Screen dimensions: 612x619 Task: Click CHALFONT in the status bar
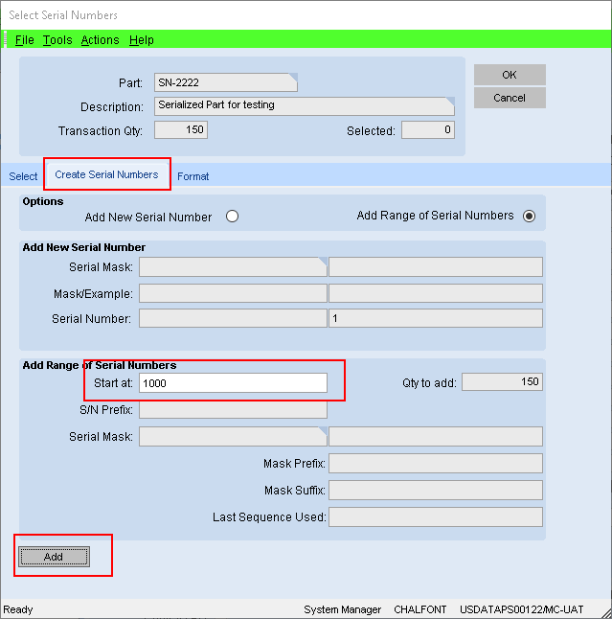click(x=420, y=609)
